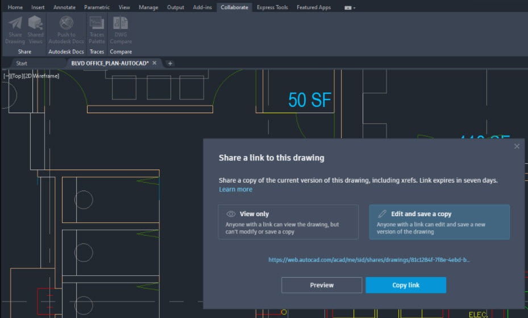Screen dimensions: 528x318
Task: Add a new drawing tab
Action: 170,63
